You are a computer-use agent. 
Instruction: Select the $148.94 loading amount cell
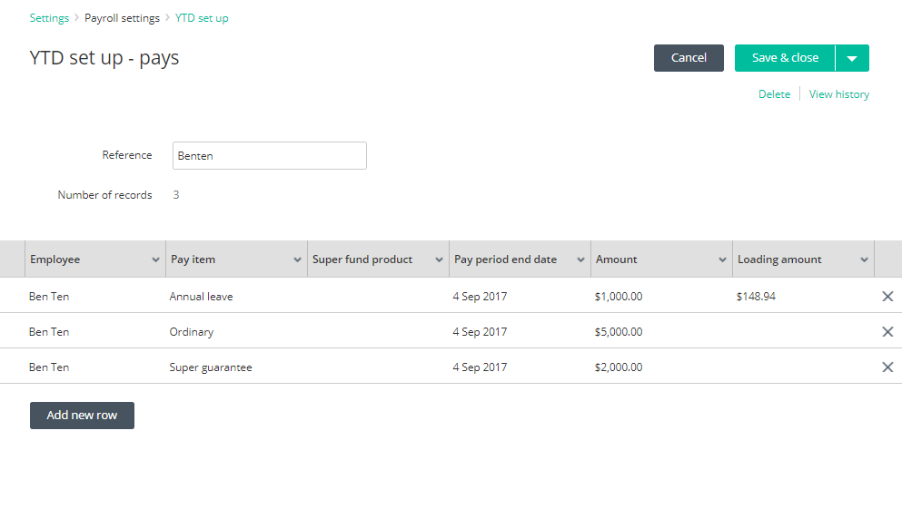tap(756, 297)
